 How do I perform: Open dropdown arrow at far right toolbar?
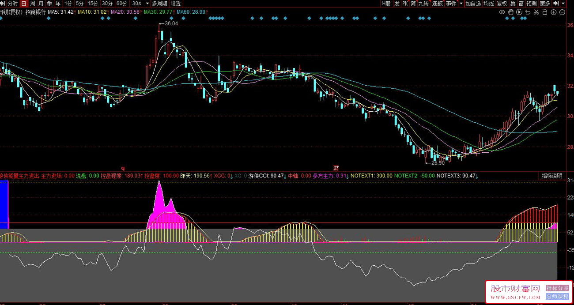pyautogui.click(x=563, y=3)
